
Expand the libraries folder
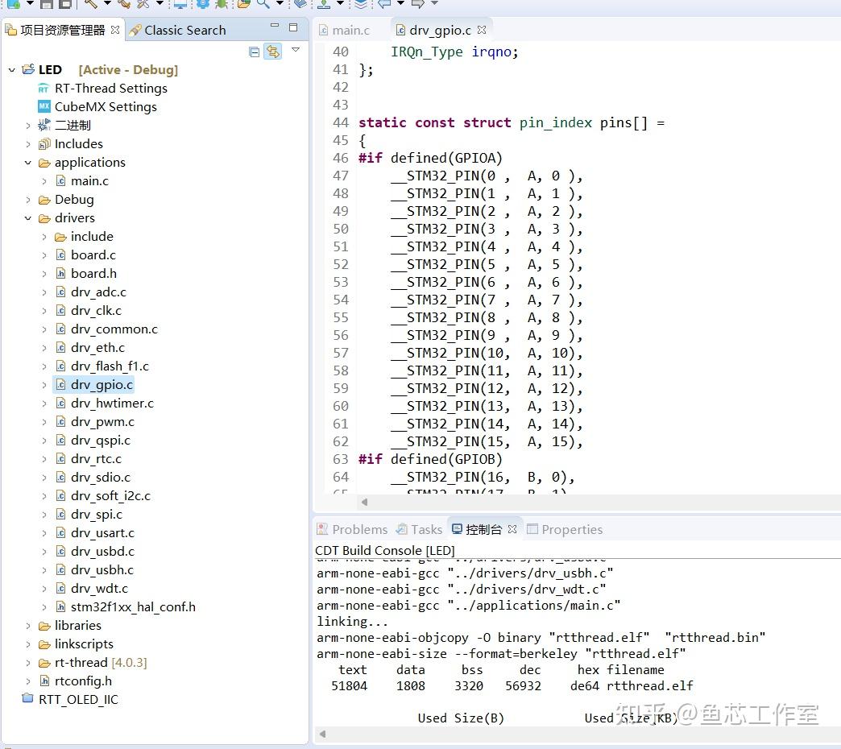27,625
